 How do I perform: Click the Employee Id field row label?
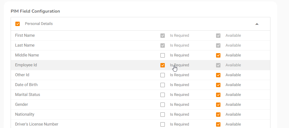[x=26, y=65]
